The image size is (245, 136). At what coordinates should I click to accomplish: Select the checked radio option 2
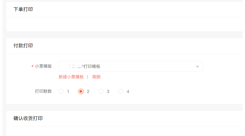(81, 91)
